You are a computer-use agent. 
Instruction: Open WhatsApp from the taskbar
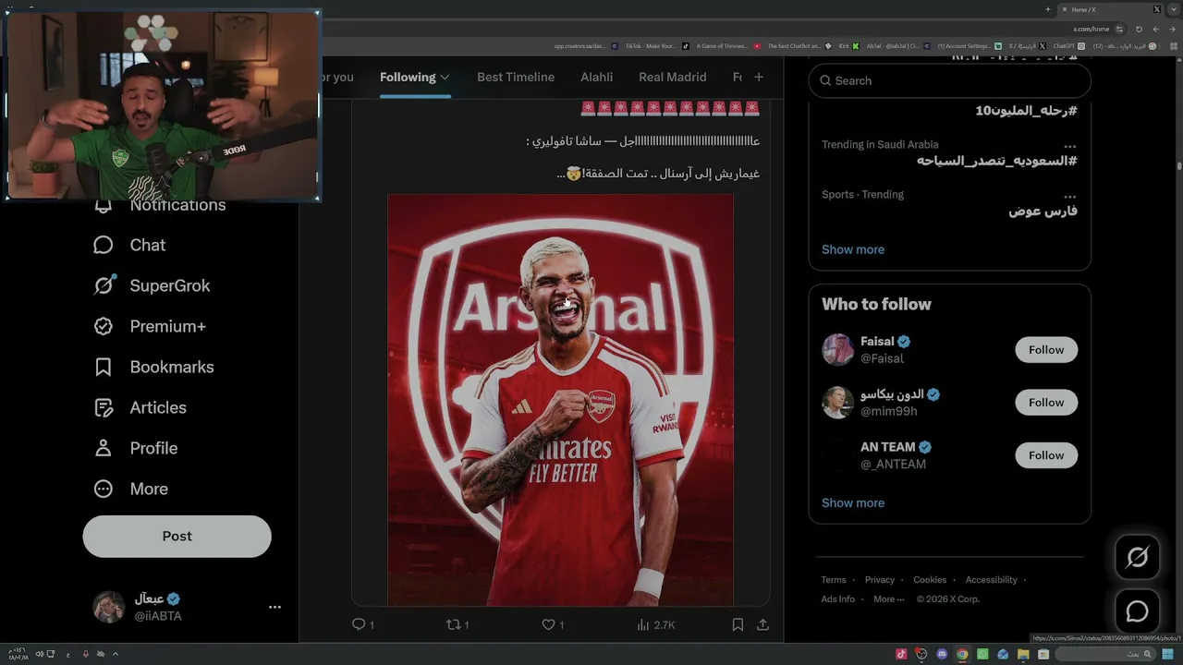click(982, 654)
